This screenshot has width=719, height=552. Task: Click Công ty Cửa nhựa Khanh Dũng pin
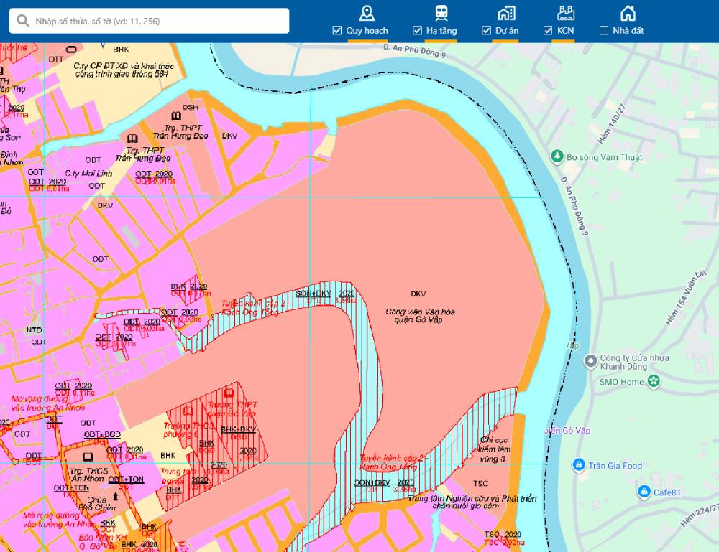coord(590,360)
